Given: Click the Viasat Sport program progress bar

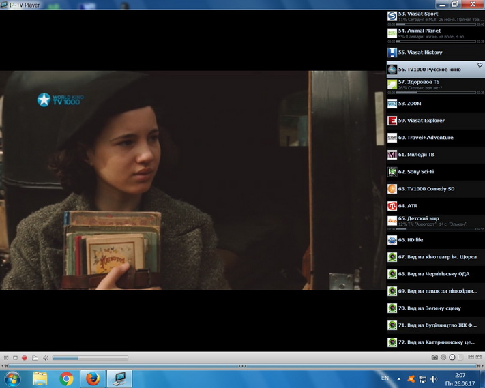Looking at the screenshot, I should [436, 25].
